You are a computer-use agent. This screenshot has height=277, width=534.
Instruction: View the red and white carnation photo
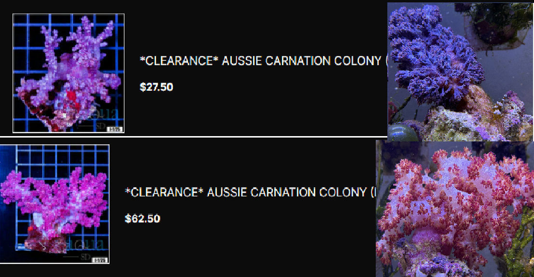[x=455, y=209]
